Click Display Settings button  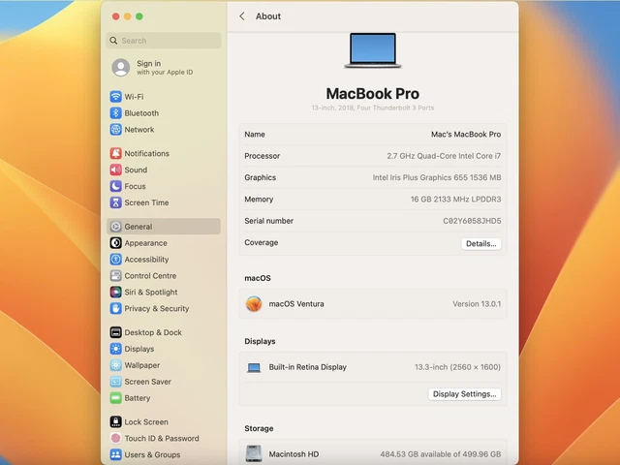(x=464, y=394)
